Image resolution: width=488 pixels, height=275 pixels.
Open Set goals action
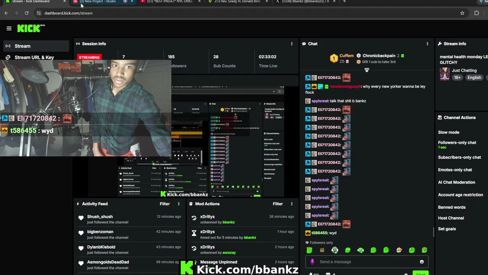point(447,229)
